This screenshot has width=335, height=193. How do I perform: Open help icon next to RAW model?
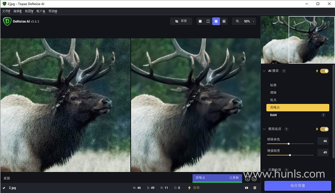coord(323,115)
